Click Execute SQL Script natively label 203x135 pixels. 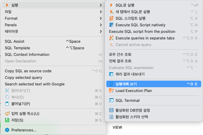click(x=140, y=25)
